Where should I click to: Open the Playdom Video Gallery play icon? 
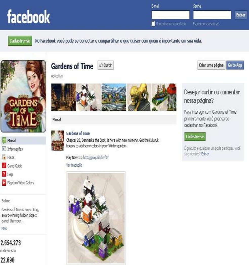click(x=4, y=183)
